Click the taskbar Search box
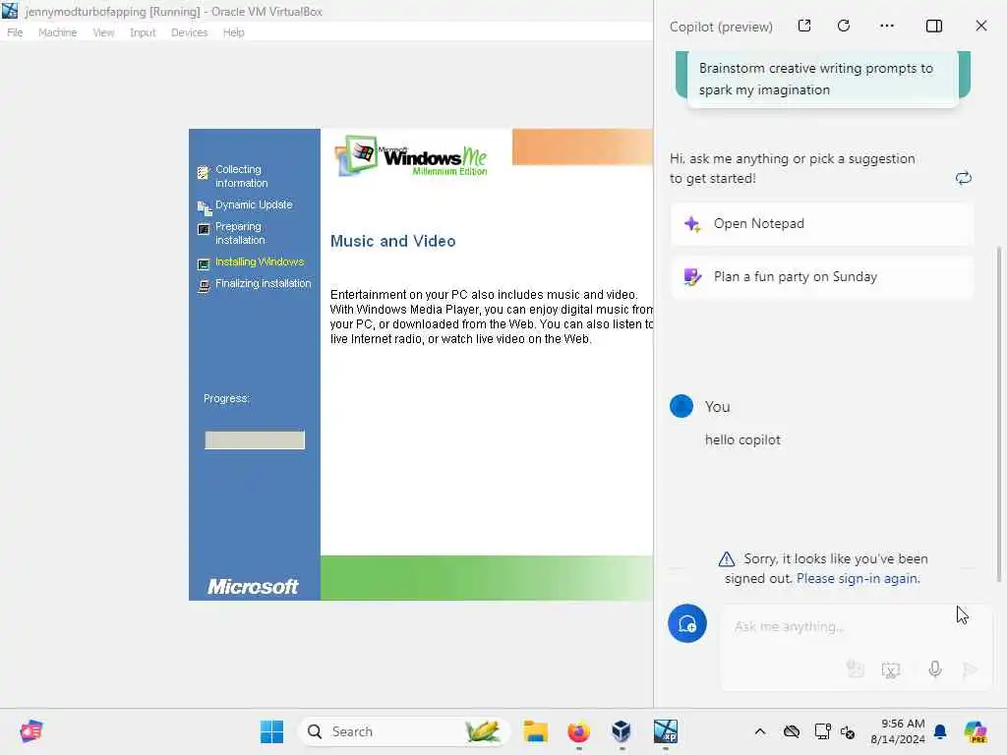 pos(403,731)
